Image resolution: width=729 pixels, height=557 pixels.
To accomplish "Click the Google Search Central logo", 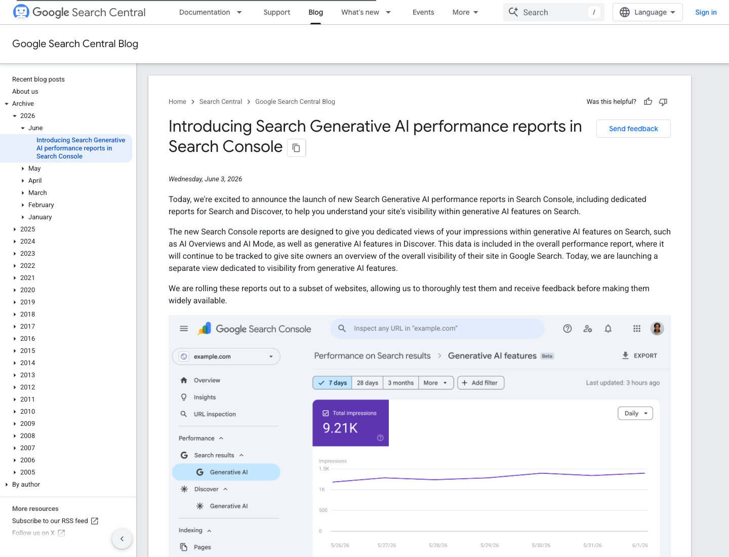I will [79, 12].
